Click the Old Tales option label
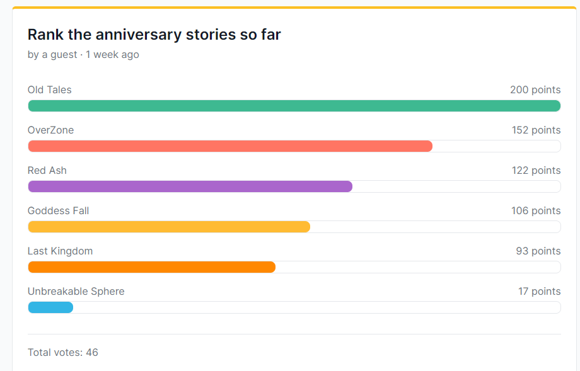This screenshot has width=580, height=371. (49, 90)
